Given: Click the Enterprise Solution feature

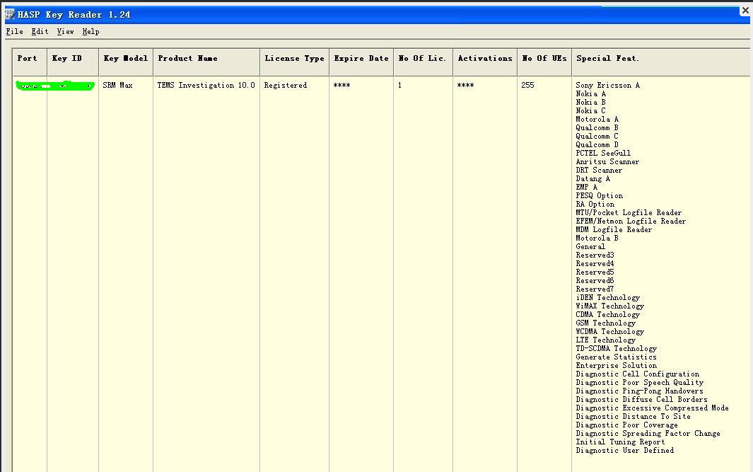Looking at the screenshot, I should pyautogui.click(x=616, y=365).
